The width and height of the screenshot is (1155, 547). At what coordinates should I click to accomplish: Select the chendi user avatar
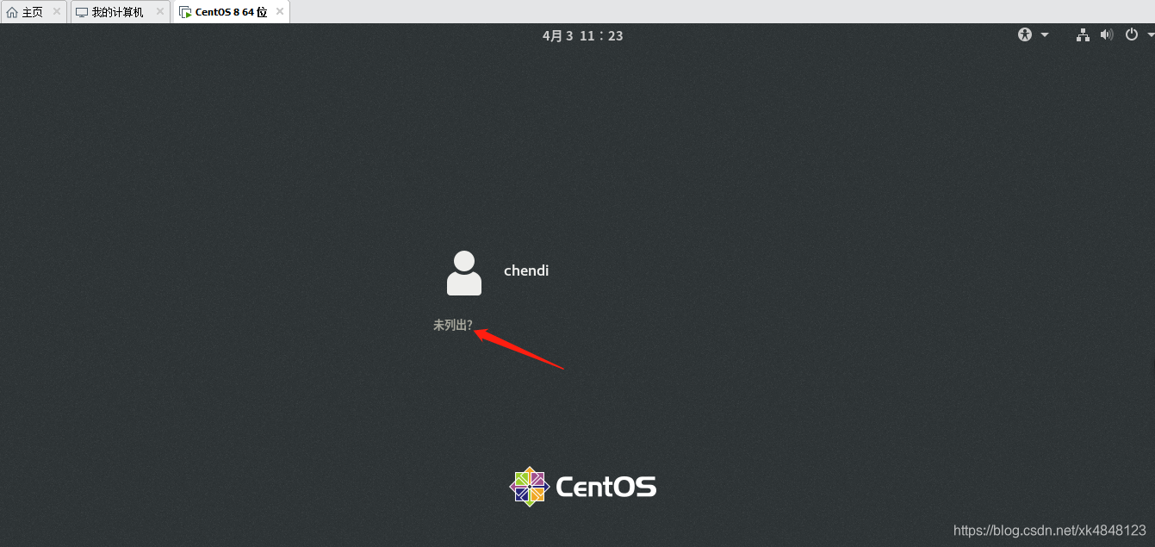pos(464,273)
